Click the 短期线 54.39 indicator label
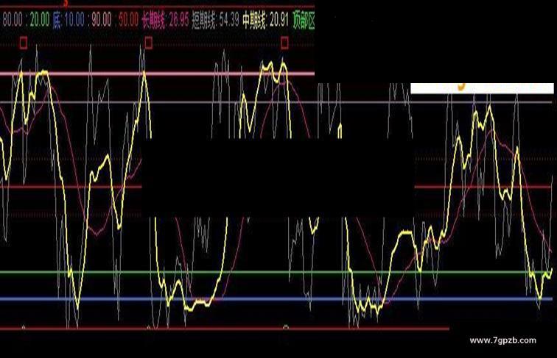 [215, 20]
